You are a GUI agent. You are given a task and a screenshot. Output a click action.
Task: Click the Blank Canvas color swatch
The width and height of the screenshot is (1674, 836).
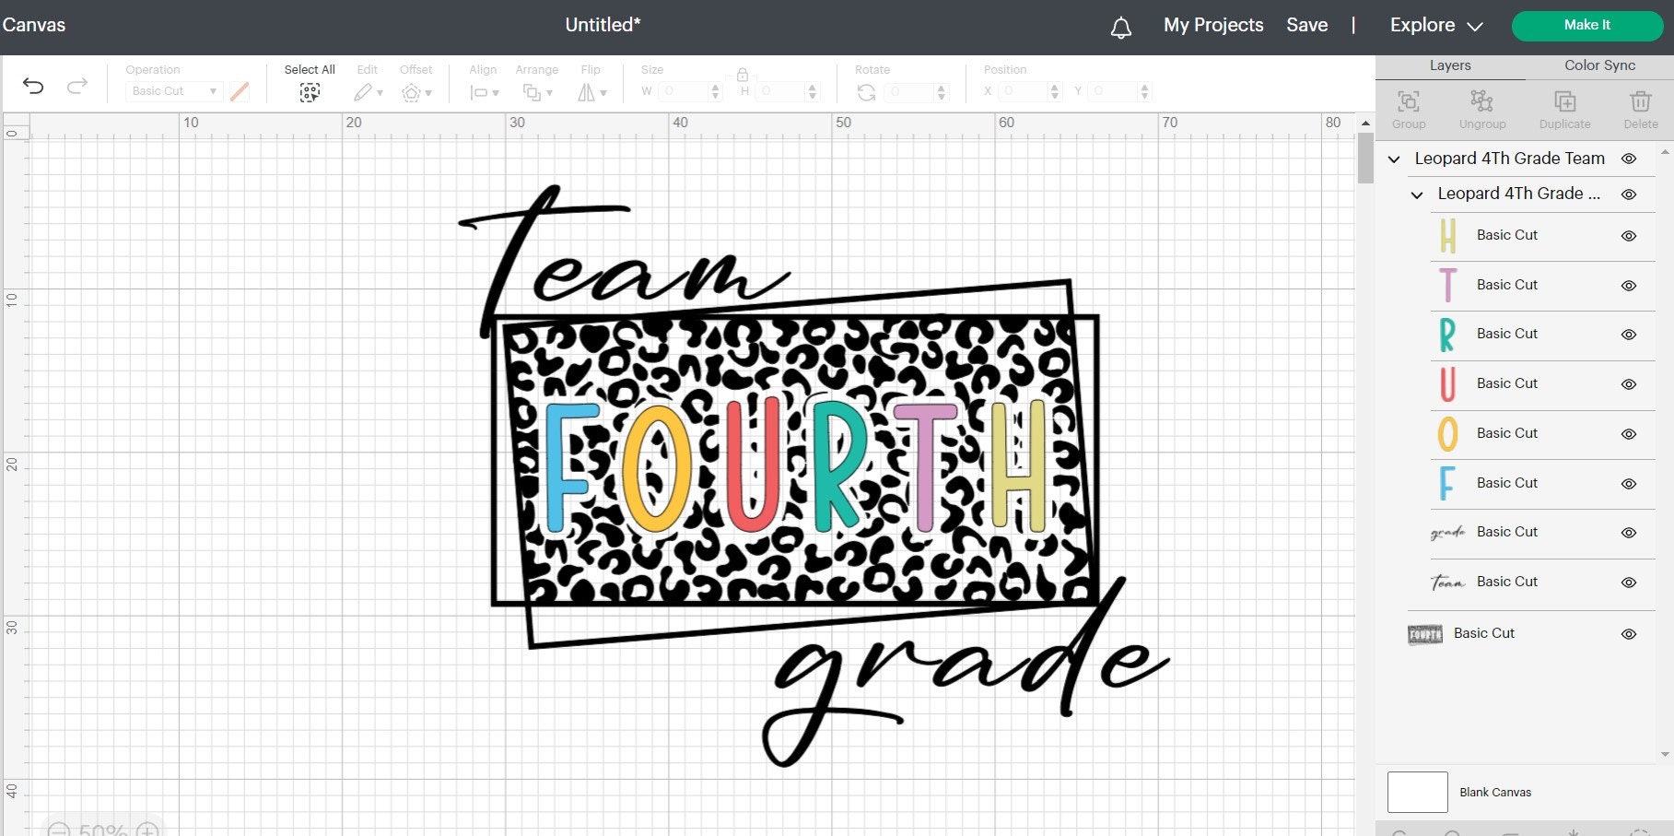click(x=1416, y=791)
